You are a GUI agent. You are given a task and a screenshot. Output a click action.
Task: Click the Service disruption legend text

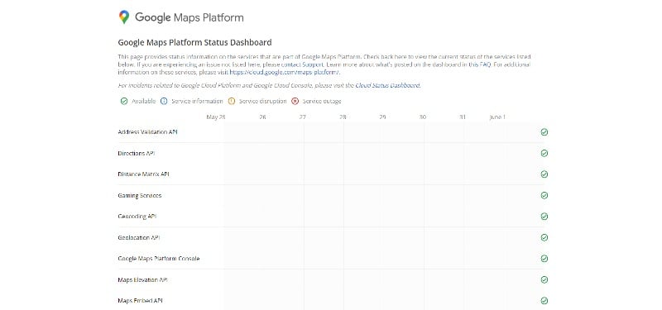tap(262, 101)
